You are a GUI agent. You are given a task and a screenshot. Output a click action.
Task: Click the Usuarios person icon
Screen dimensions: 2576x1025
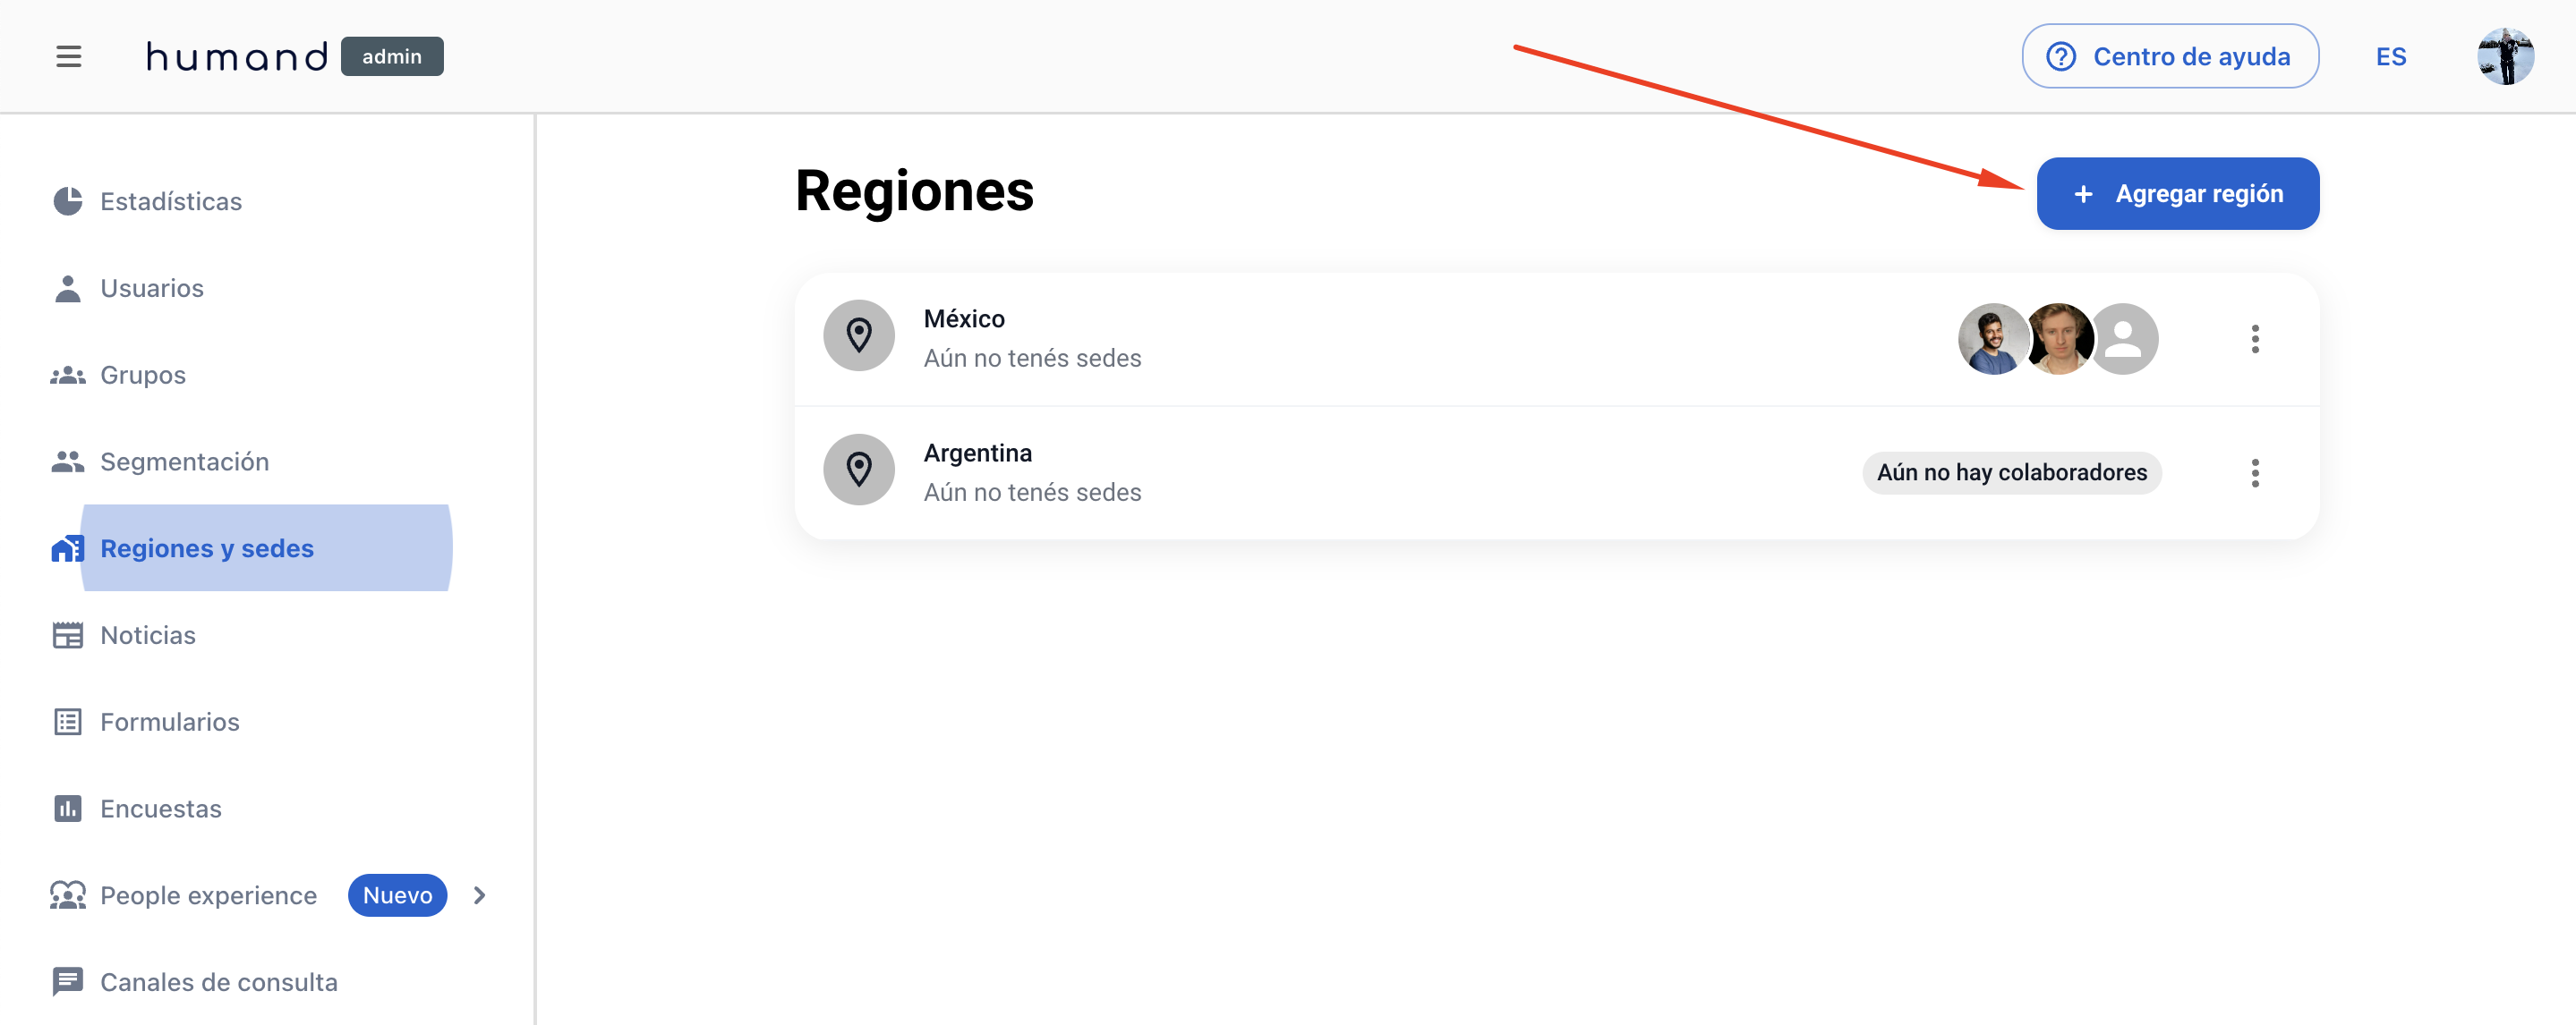click(67, 288)
